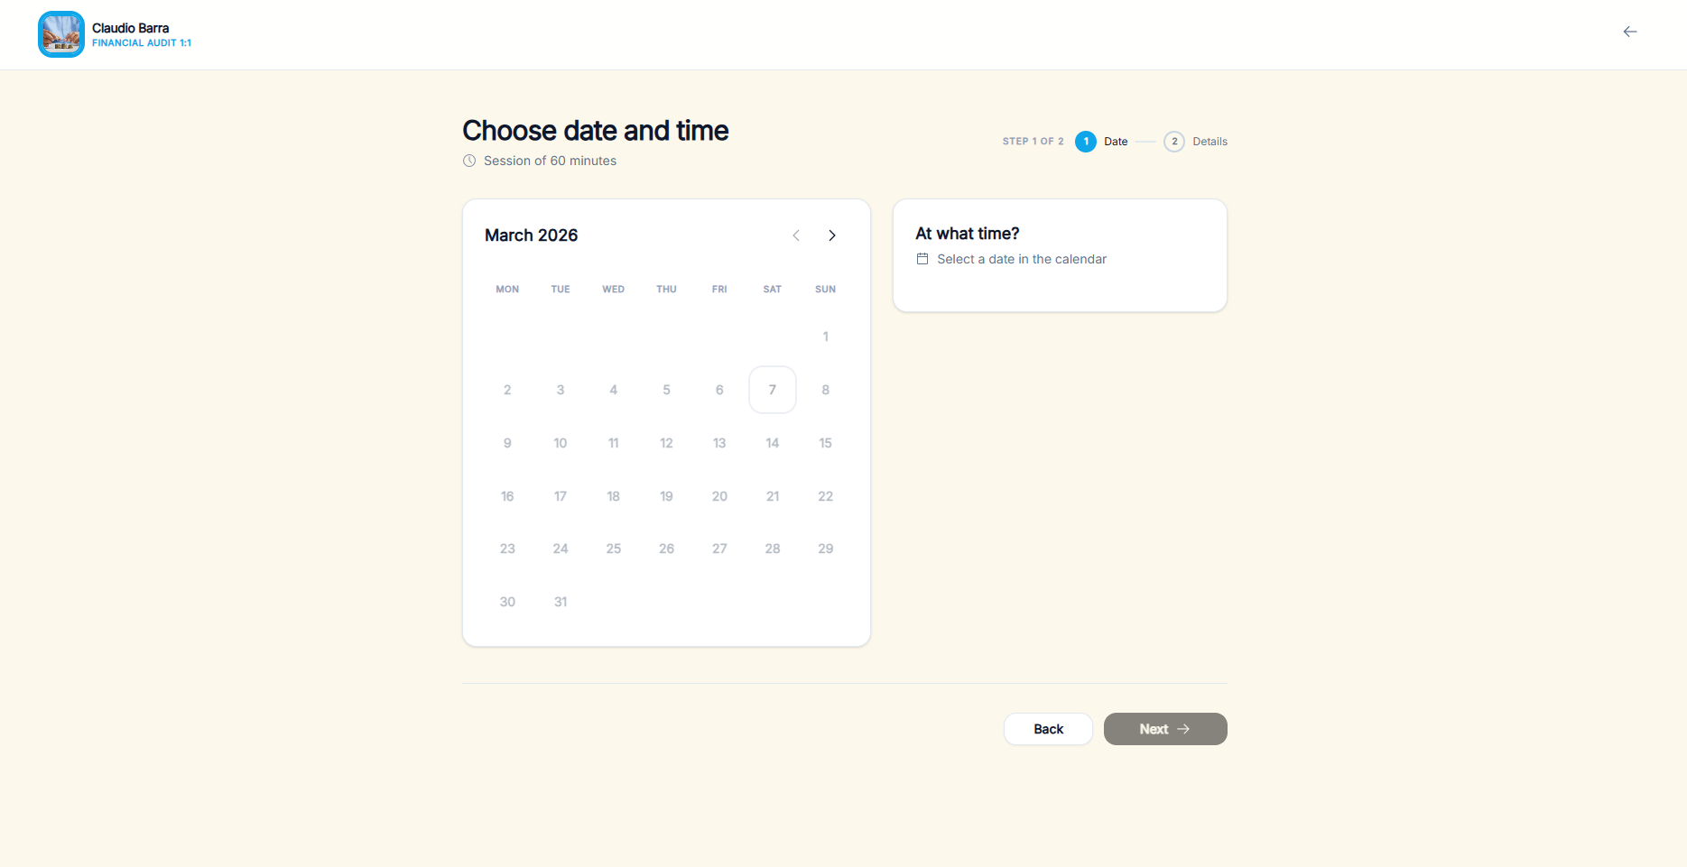Select March 7 on the calendar

click(772, 389)
